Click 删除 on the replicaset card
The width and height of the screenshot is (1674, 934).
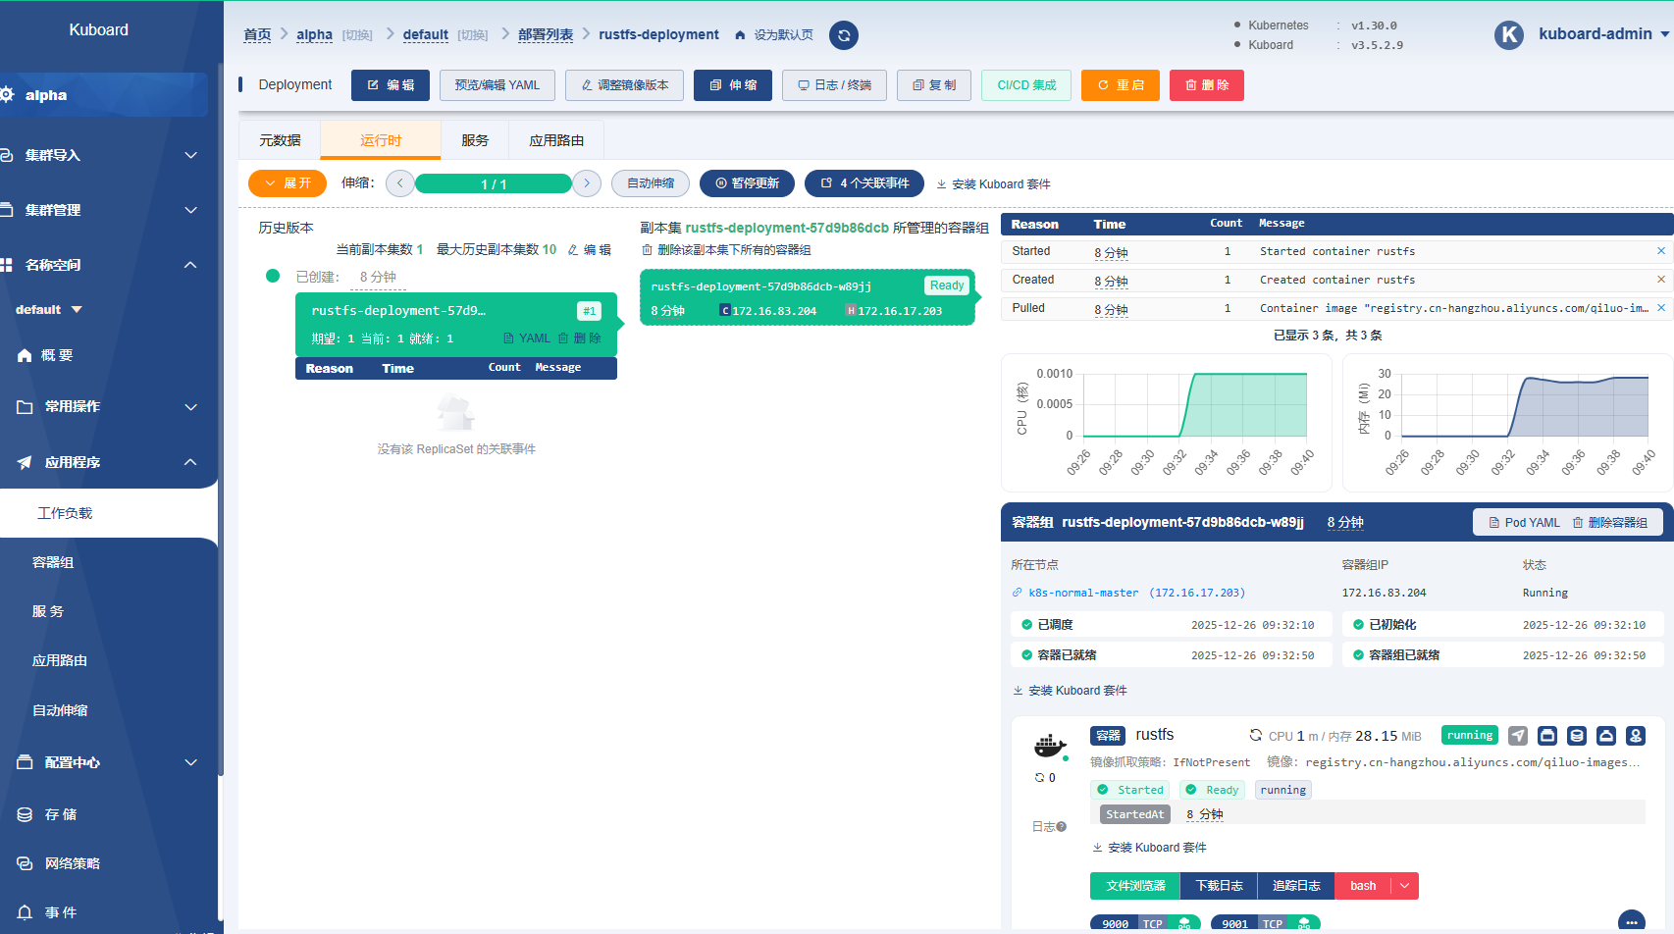[x=580, y=338]
